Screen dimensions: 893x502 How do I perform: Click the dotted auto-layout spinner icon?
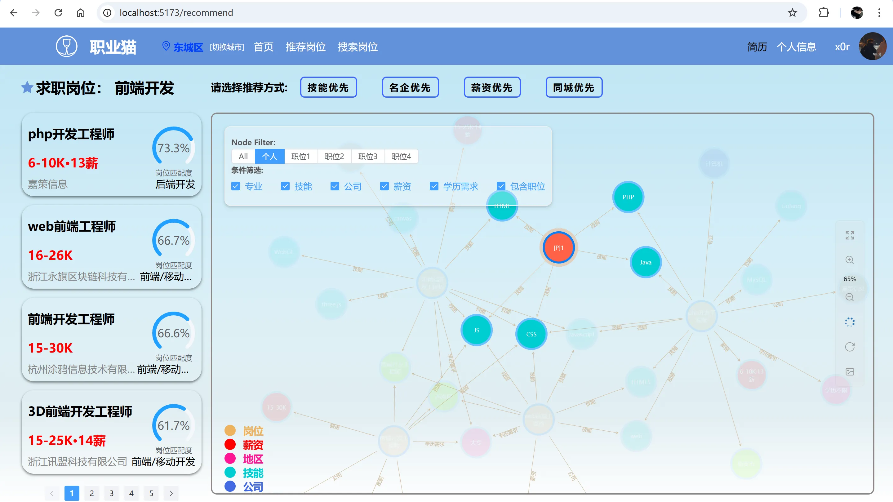[x=849, y=322]
